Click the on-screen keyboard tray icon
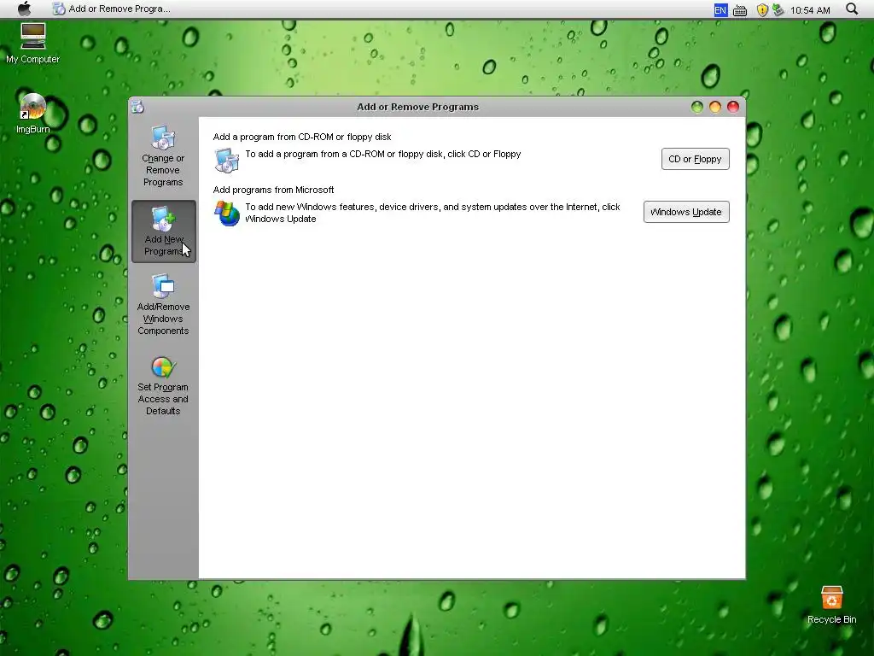This screenshot has height=656, width=874. point(740,10)
